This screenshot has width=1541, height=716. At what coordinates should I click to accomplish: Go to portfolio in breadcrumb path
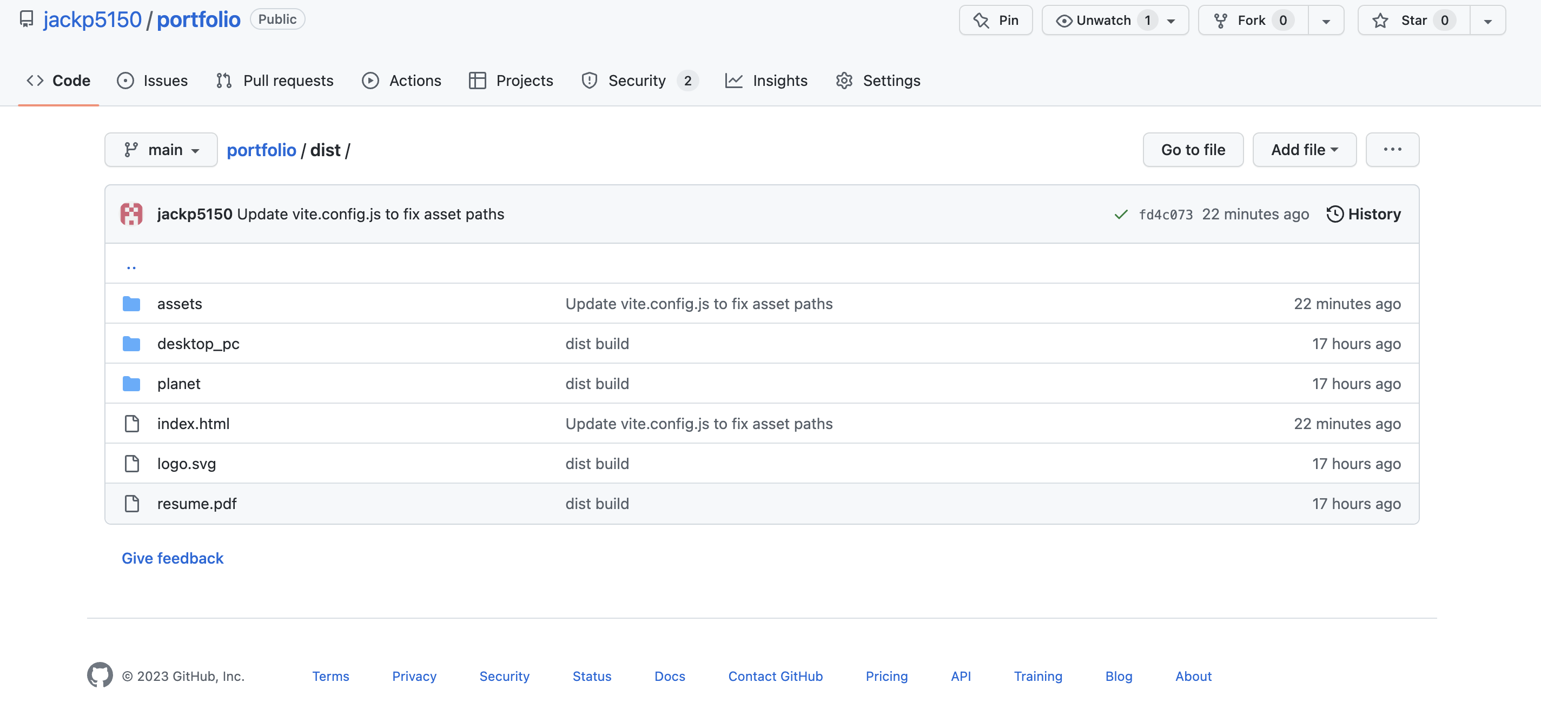261,150
